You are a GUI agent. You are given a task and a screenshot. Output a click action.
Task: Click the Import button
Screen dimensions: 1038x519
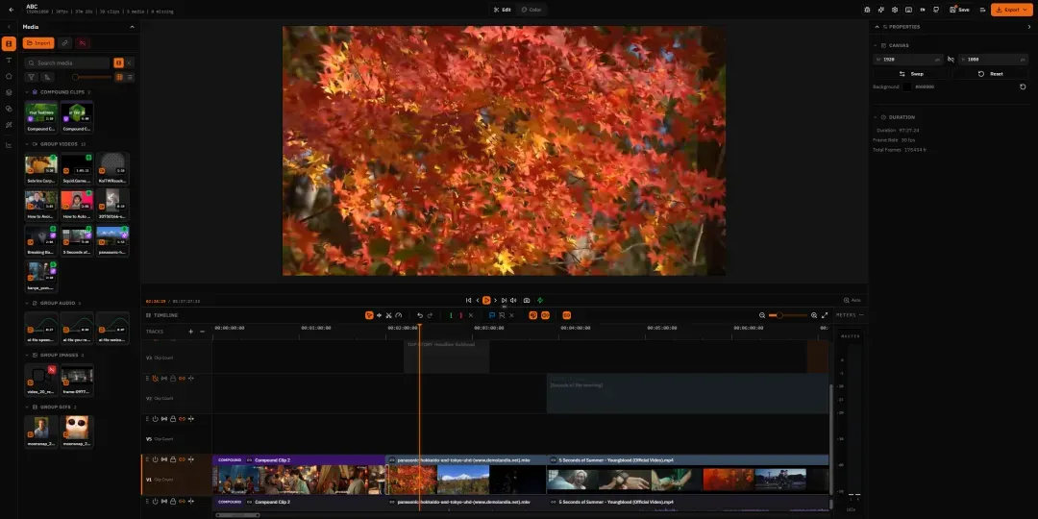(x=38, y=43)
